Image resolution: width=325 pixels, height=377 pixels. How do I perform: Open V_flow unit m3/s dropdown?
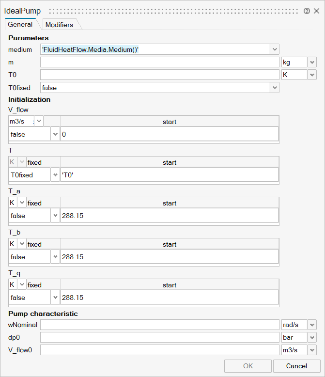pyautogui.click(x=39, y=122)
